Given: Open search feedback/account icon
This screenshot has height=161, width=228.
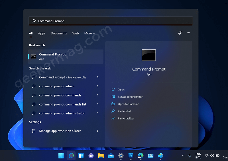Looking at the screenshot, I should point(180,33).
